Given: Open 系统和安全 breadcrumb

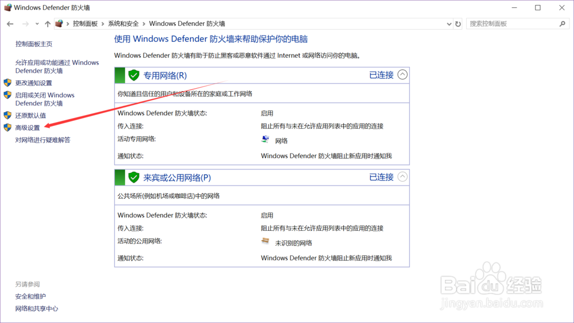Looking at the screenshot, I should pos(123,23).
